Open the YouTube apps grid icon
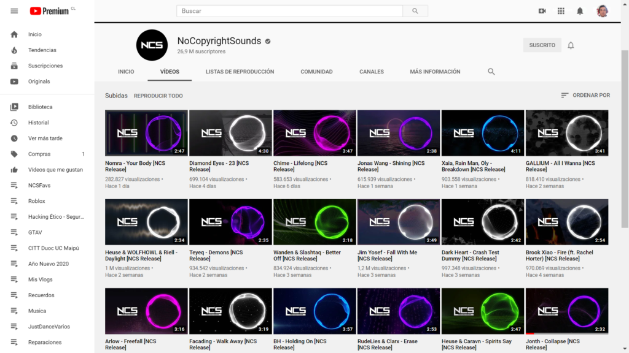 (561, 11)
